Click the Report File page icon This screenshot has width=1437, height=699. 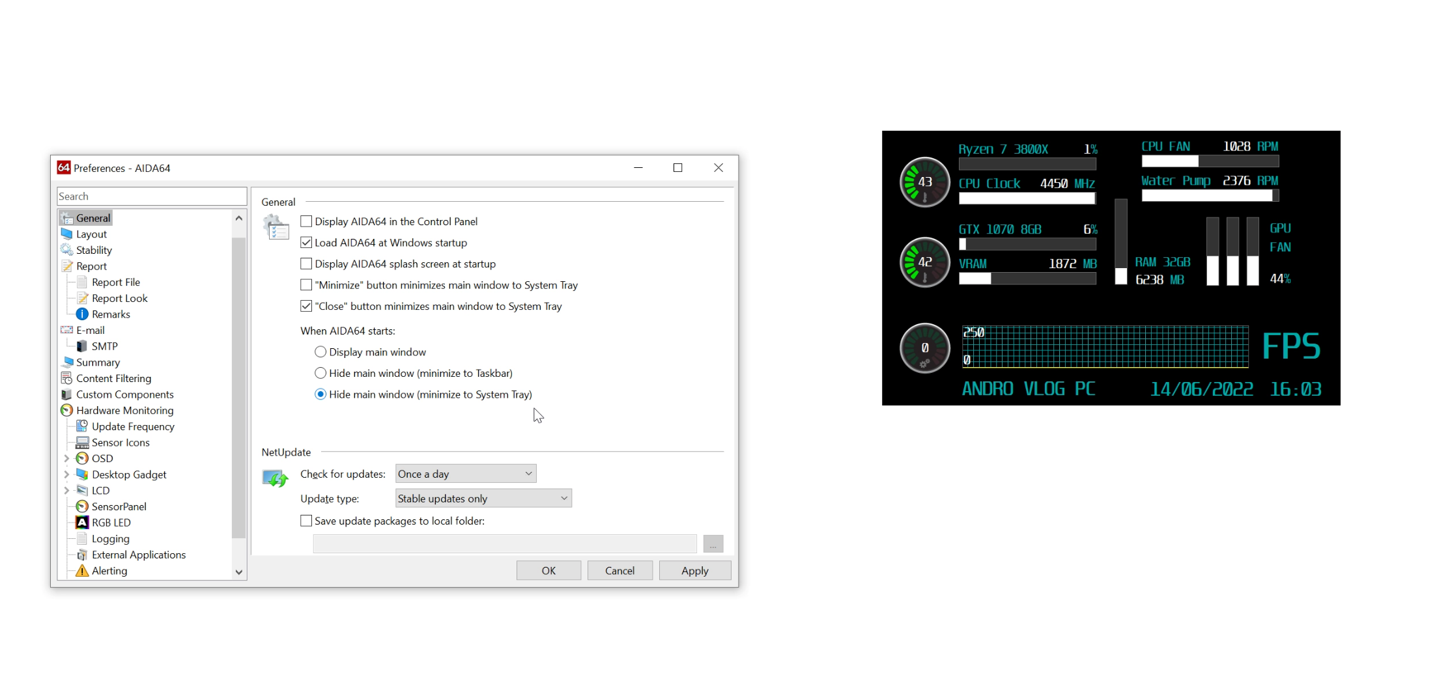click(x=82, y=282)
